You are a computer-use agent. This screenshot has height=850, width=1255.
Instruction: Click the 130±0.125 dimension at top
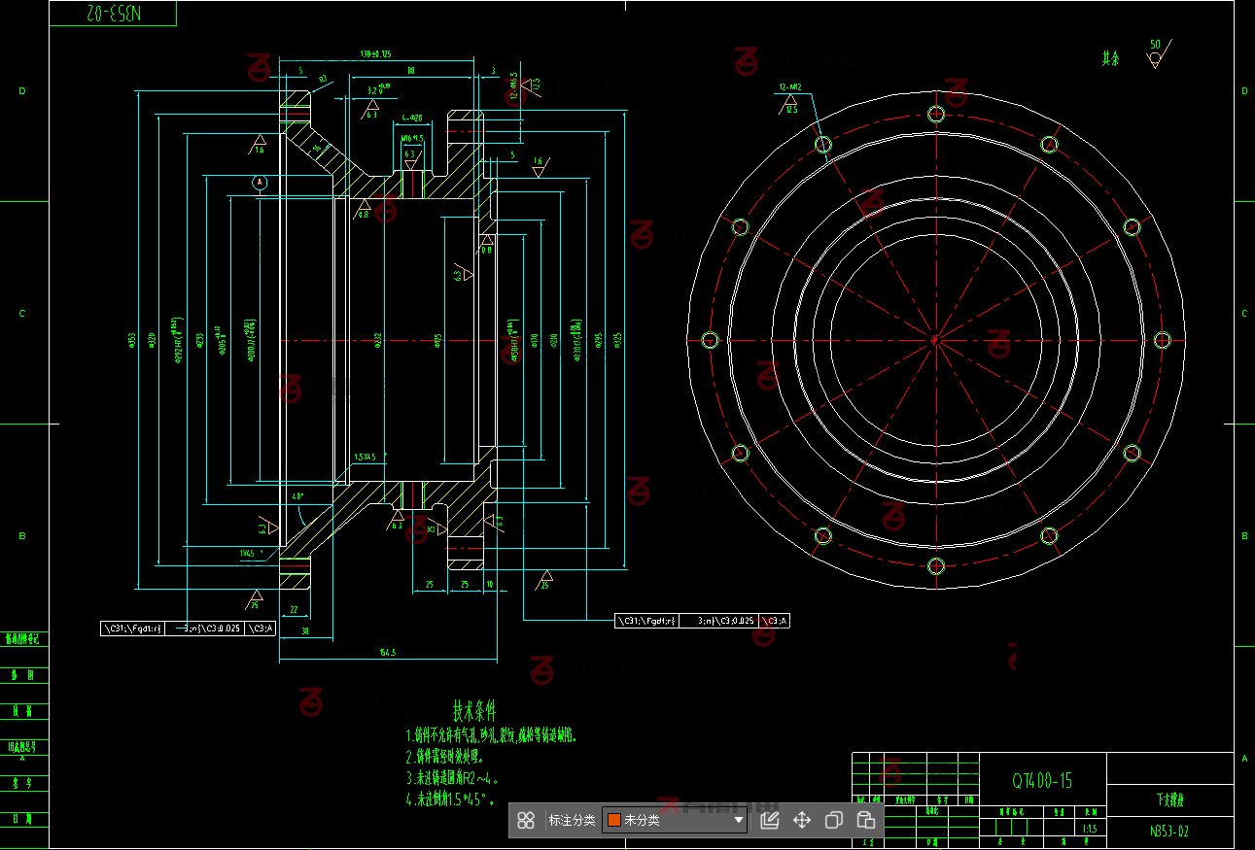coord(375,53)
